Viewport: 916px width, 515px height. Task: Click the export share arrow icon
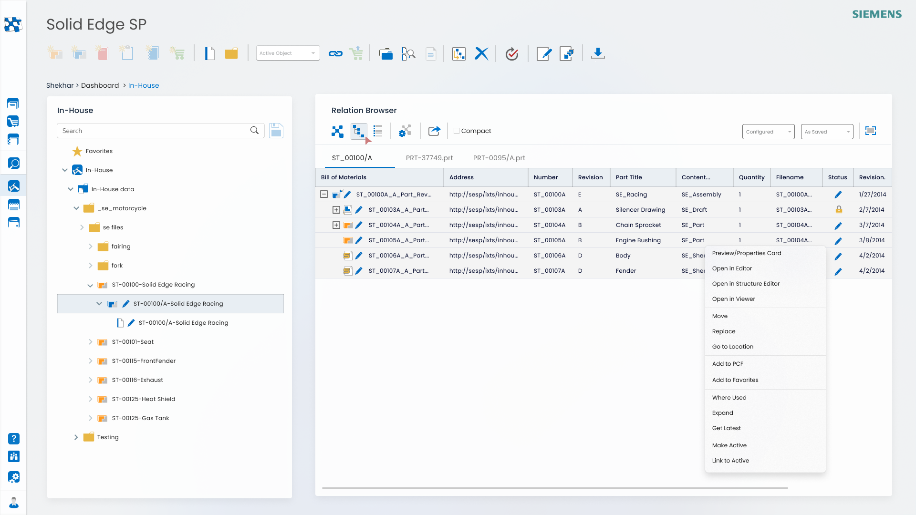click(434, 131)
